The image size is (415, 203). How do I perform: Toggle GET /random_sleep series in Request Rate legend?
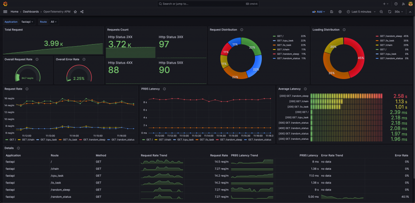[94, 139]
